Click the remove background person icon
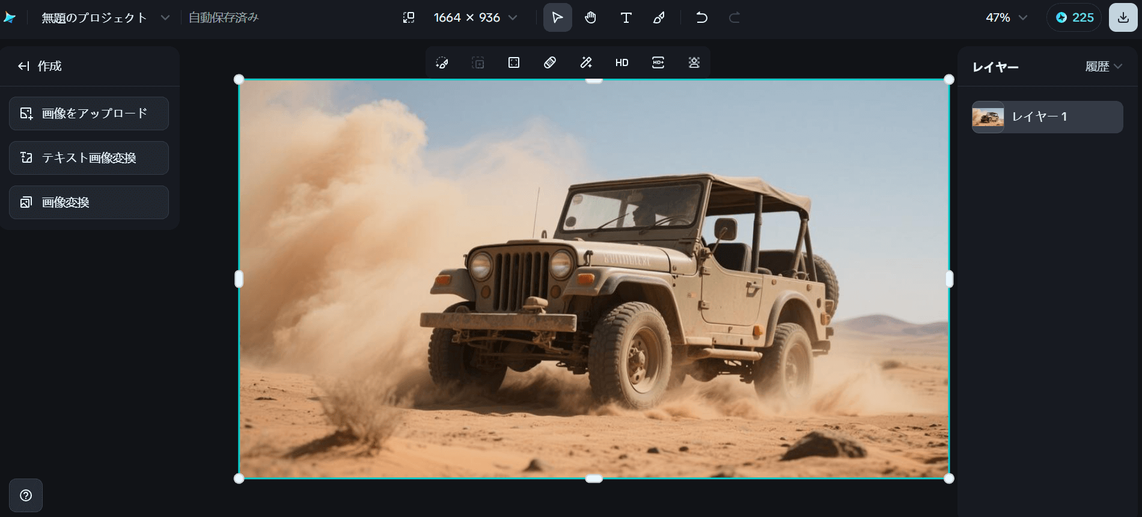This screenshot has height=517, width=1142. 694,62
